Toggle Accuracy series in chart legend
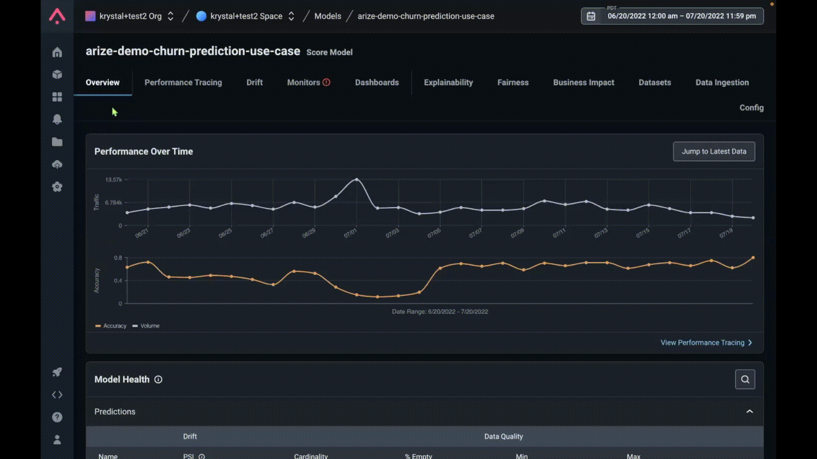817x459 pixels. coord(111,326)
